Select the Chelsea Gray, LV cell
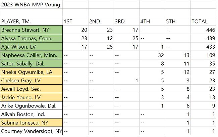 click(31, 81)
